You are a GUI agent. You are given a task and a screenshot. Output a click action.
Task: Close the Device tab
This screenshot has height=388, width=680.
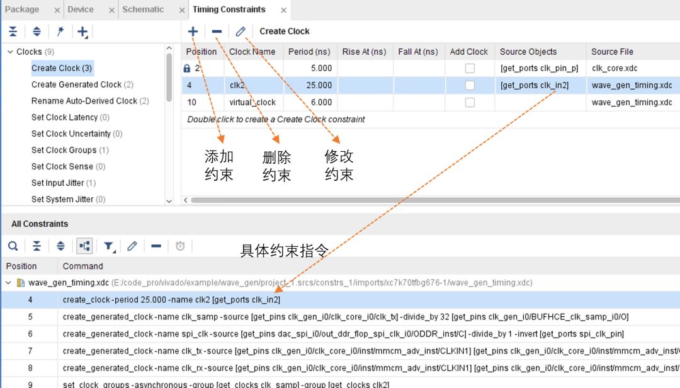pyautogui.click(x=111, y=10)
